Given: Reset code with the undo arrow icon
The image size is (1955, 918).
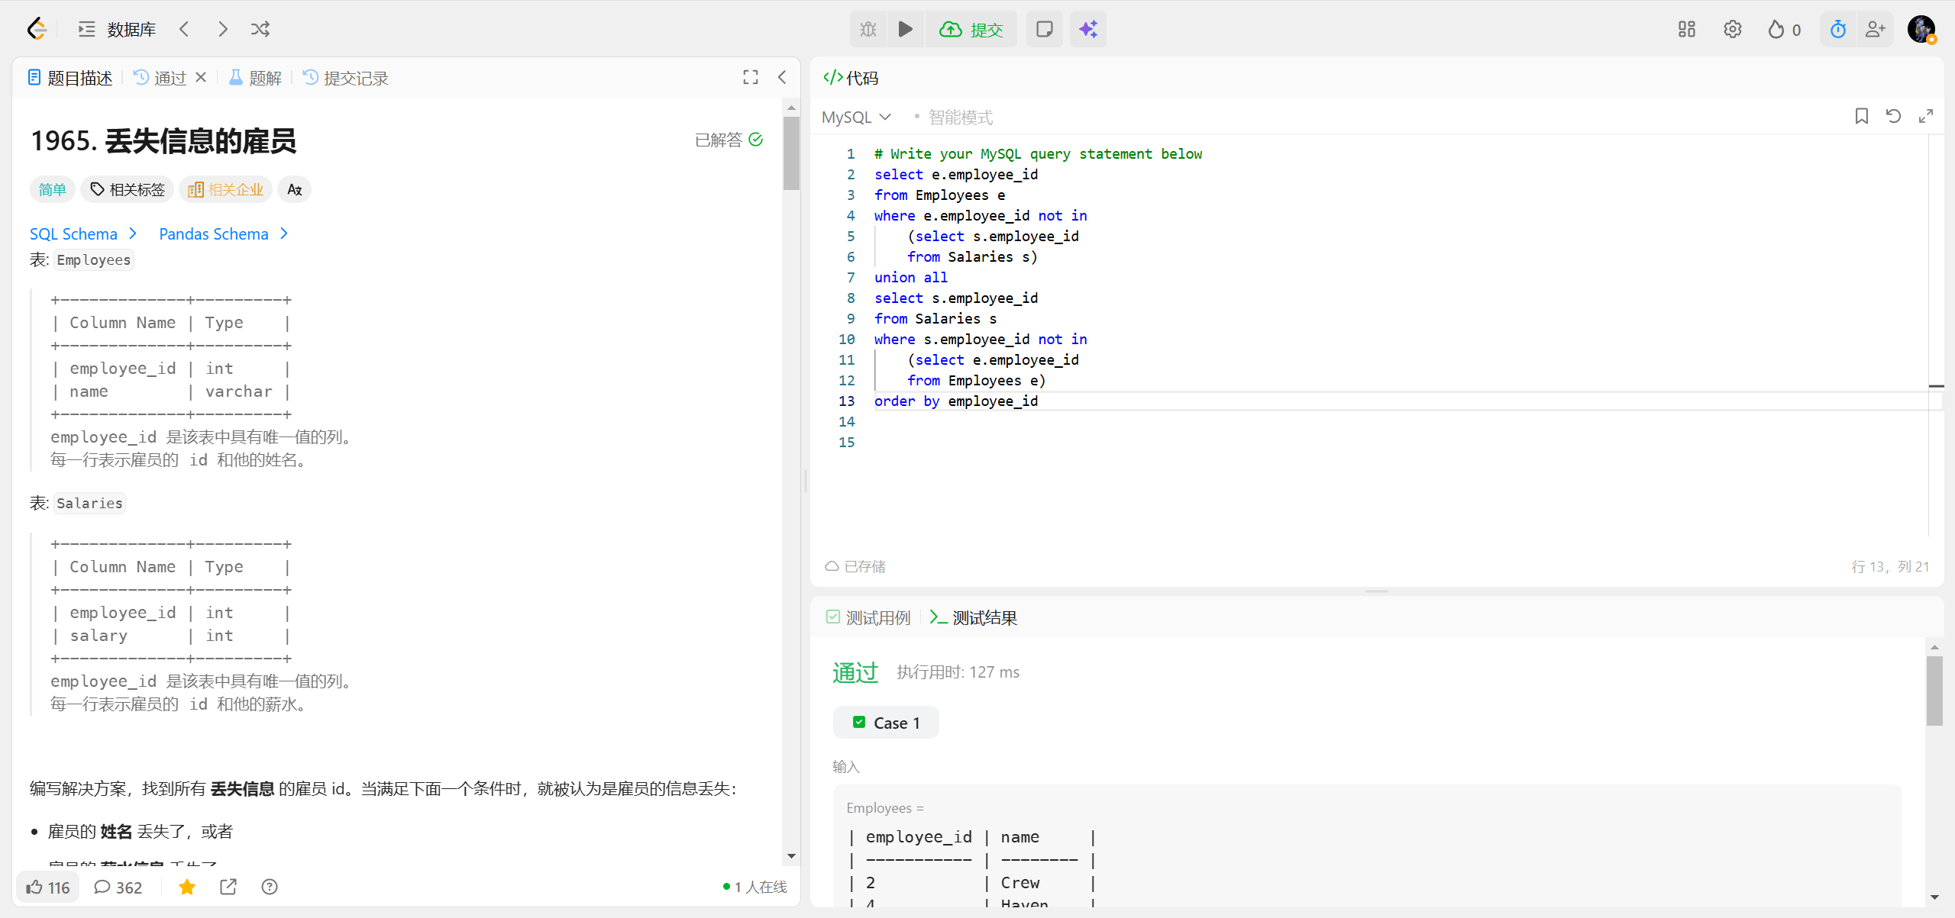Looking at the screenshot, I should point(1893,116).
